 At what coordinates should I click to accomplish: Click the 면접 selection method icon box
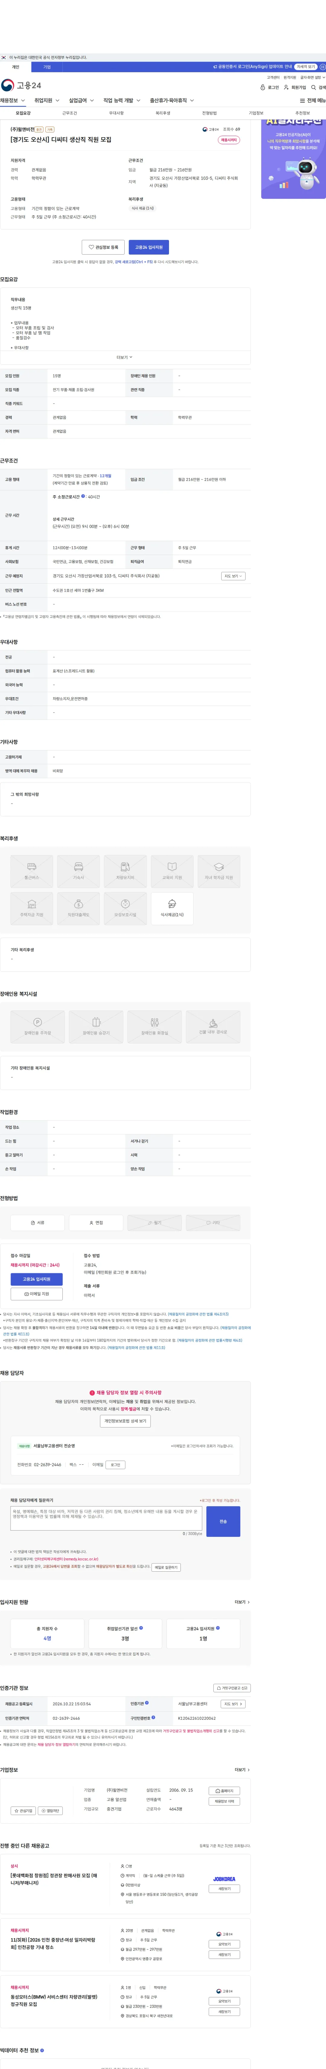pyautogui.click(x=96, y=1222)
